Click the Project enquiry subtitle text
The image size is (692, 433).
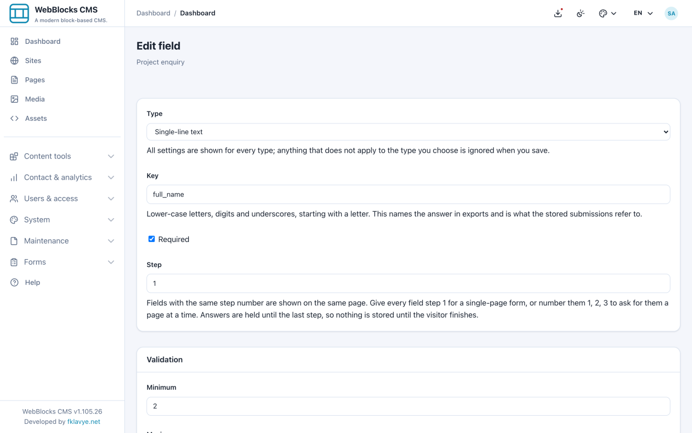(161, 62)
